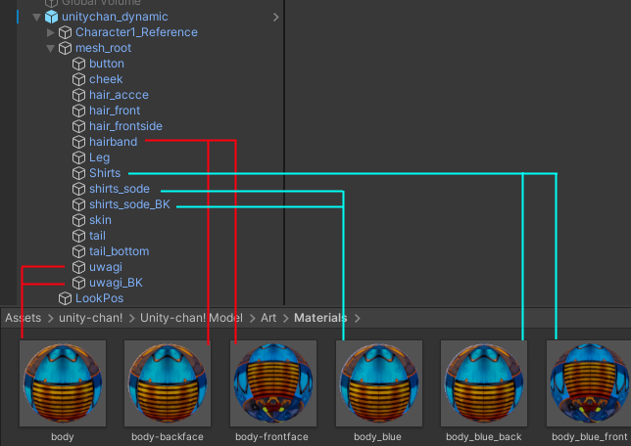The height and width of the screenshot is (446, 631).
Task: Open Art folder in breadcrumb
Action: [x=268, y=318]
